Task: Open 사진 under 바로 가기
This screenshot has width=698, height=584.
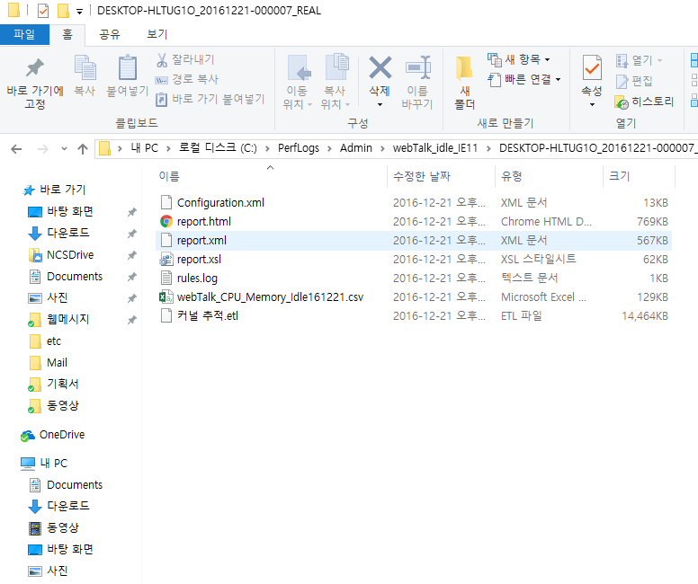Action: [x=48, y=297]
